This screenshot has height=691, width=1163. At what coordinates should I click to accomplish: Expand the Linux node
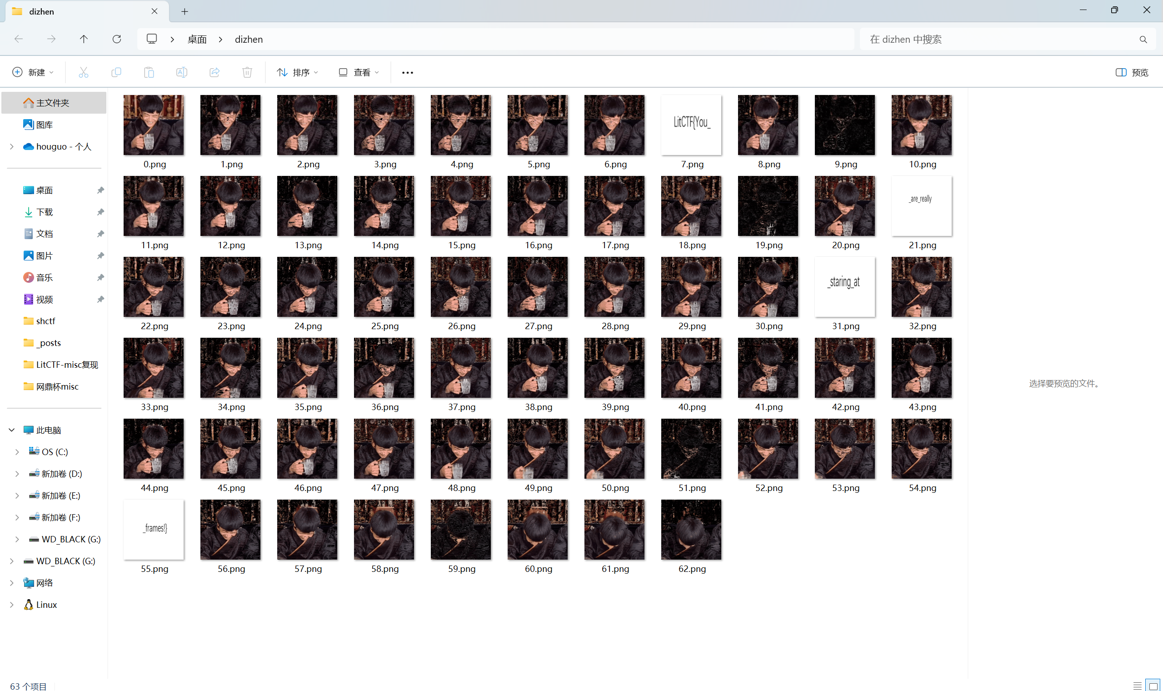click(12, 604)
